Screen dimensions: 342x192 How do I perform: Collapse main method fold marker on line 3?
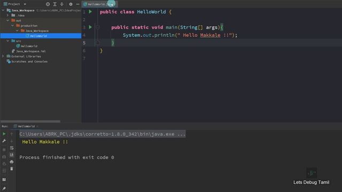coord(97,27)
